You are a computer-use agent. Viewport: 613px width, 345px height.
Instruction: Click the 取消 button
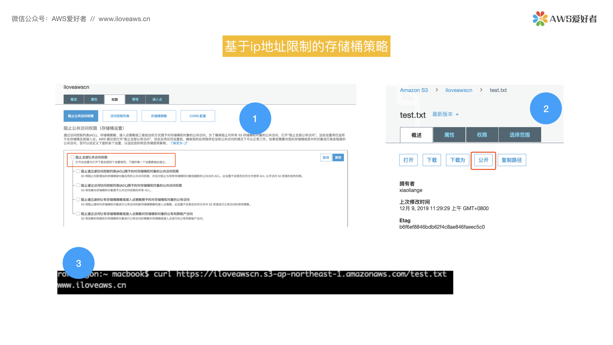coord(326,157)
